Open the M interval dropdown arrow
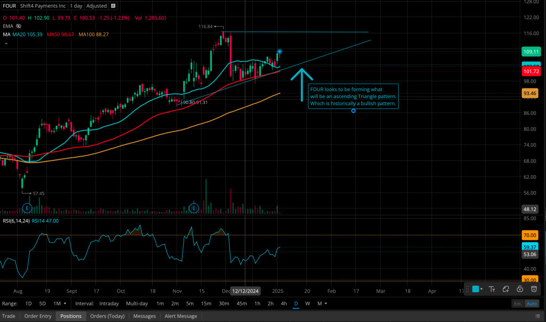 click(x=326, y=303)
